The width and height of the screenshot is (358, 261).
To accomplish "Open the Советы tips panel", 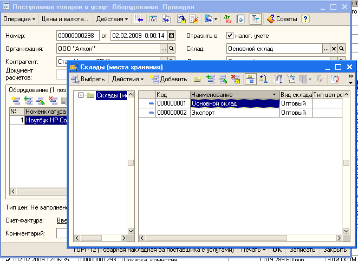I will pyautogui.click(x=281, y=19).
